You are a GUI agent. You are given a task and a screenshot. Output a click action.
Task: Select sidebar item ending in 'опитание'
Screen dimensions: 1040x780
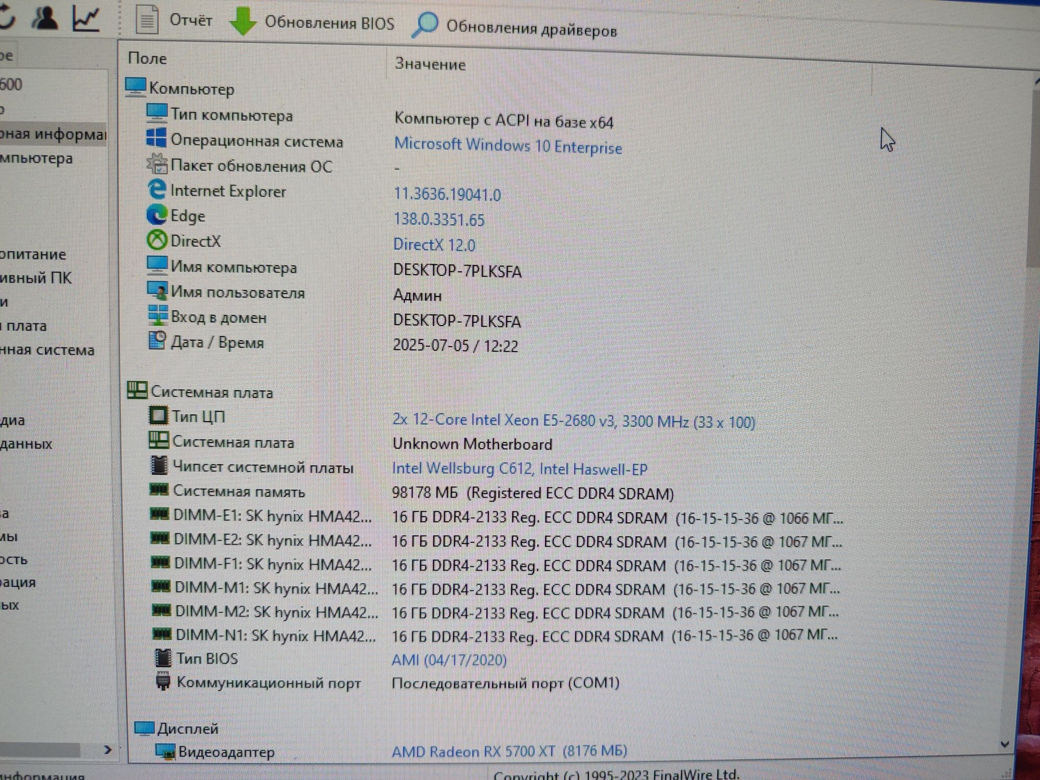33,254
